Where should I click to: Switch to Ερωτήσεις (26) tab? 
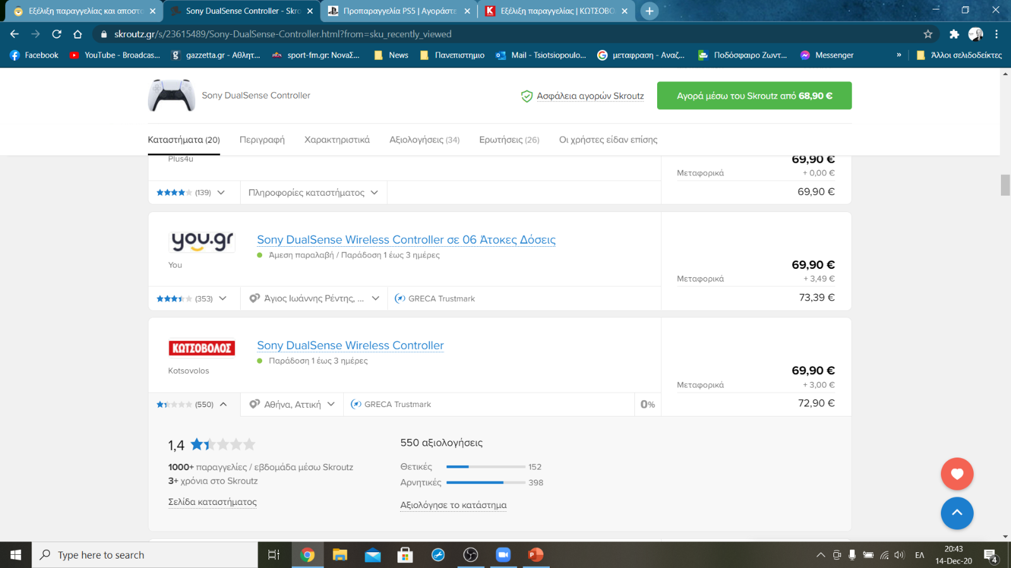(x=509, y=139)
